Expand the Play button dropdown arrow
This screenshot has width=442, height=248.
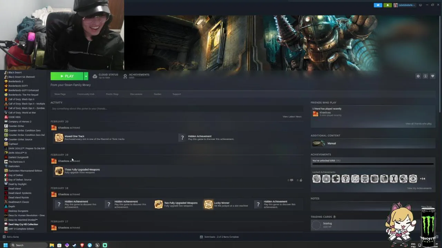tap(86, 76)
